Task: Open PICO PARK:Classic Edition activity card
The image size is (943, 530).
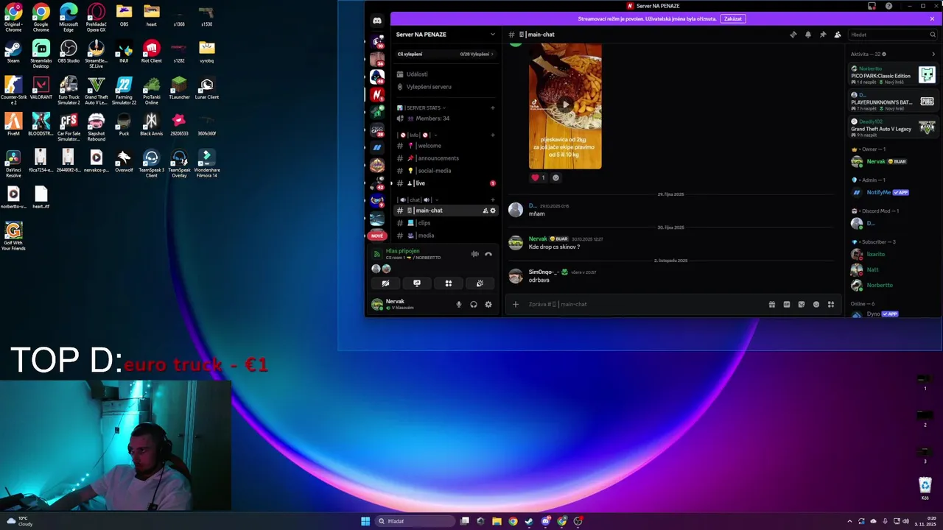Action: (892, 75)
